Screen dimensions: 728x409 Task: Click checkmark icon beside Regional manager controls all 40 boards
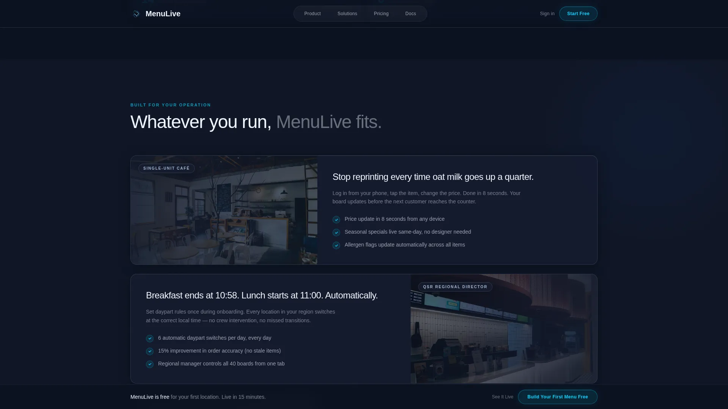tap(150, 364)
